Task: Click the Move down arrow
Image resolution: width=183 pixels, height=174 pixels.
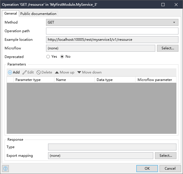Action: (79, 72)
